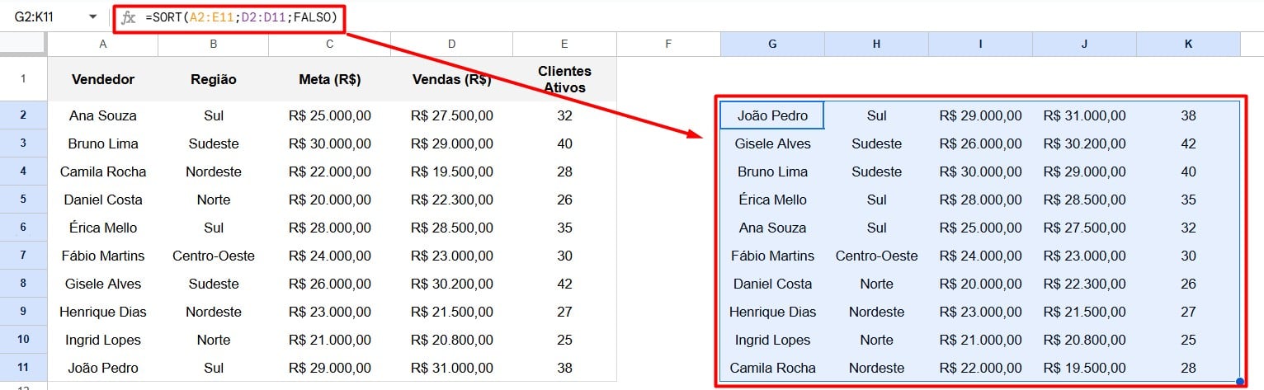
Task: Select João Pedro cell in column G
Action: (772, 115)
